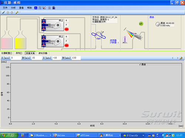Click the green A/Z autozero button

pos(141,24)
